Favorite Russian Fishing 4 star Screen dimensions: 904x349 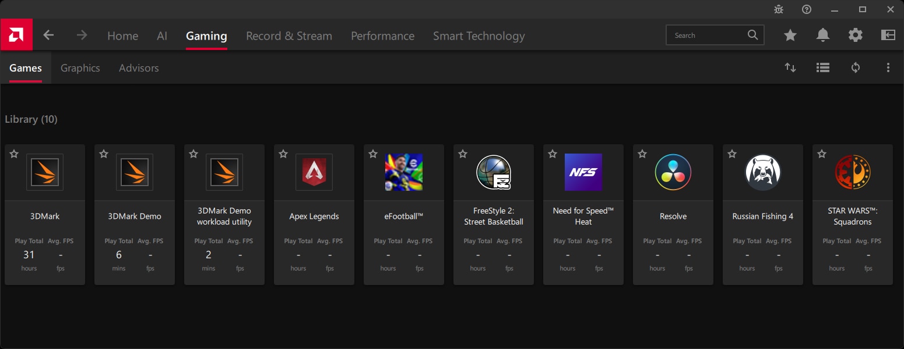click(732, 154)
